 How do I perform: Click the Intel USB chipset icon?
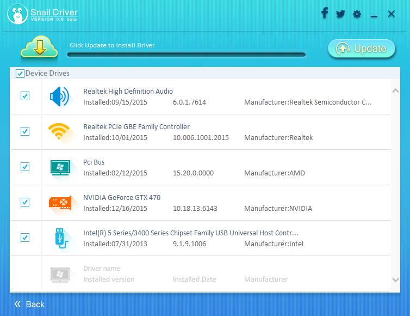point(59,238)
